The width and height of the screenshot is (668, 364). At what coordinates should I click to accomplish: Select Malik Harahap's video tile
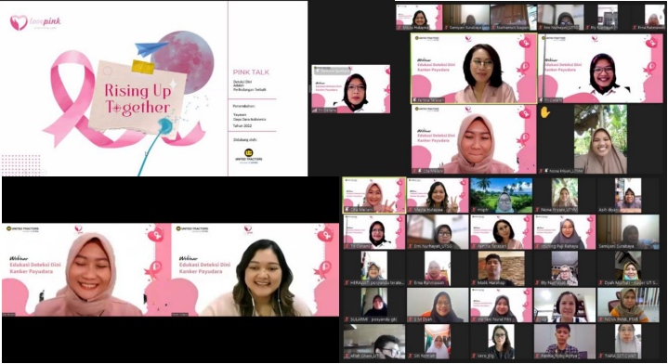tap(501, 268)
